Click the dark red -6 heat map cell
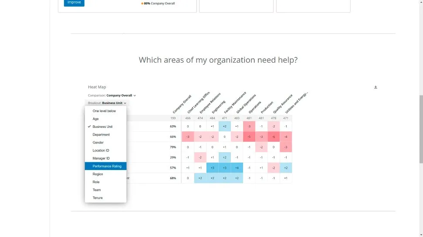The height and width of the screenshot is (237, 423). pyautogui.click(x=274, y=137)
